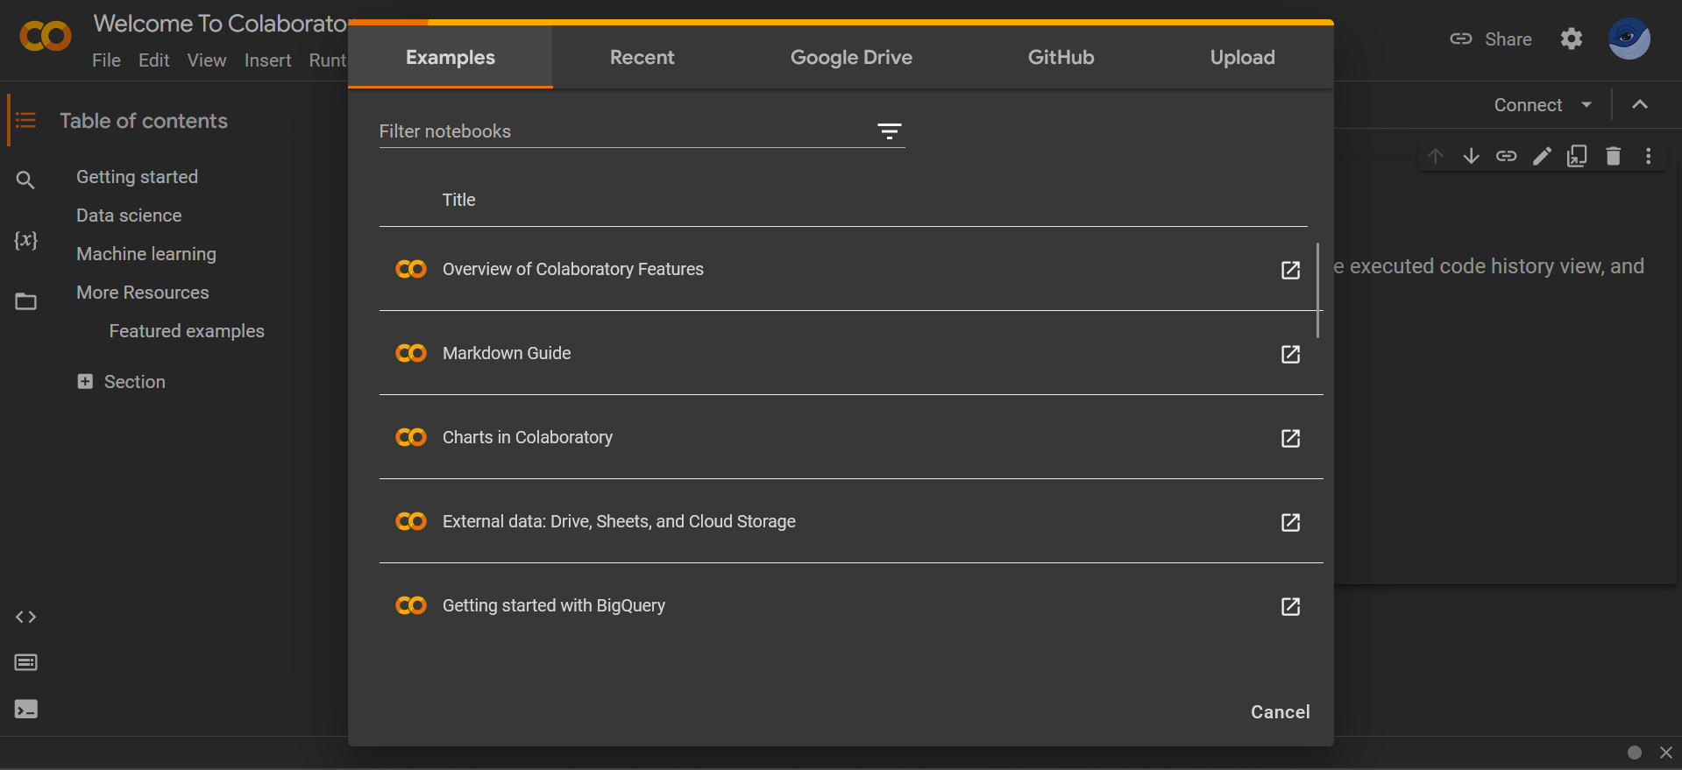Go to More Resources in table of contents
The height and width of the screenshot is (770, 1682).
pyautogui.click(x=142, y=293)
